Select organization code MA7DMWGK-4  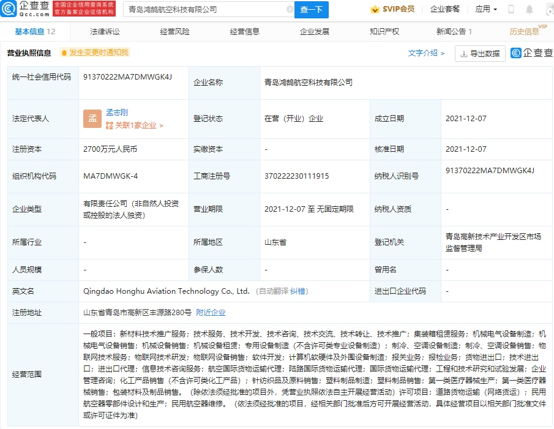click(x=111, y=176)
